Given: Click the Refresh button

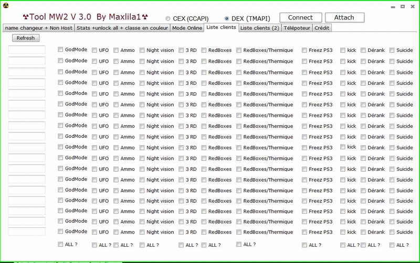Looking at the screenshot, I should (26, 38).
